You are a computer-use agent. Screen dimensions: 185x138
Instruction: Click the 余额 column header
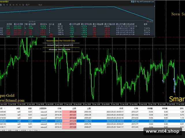coord(60,24)
